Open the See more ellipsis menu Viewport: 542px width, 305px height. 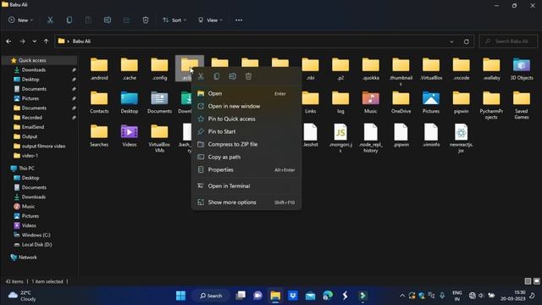click(x=239, y=20)
